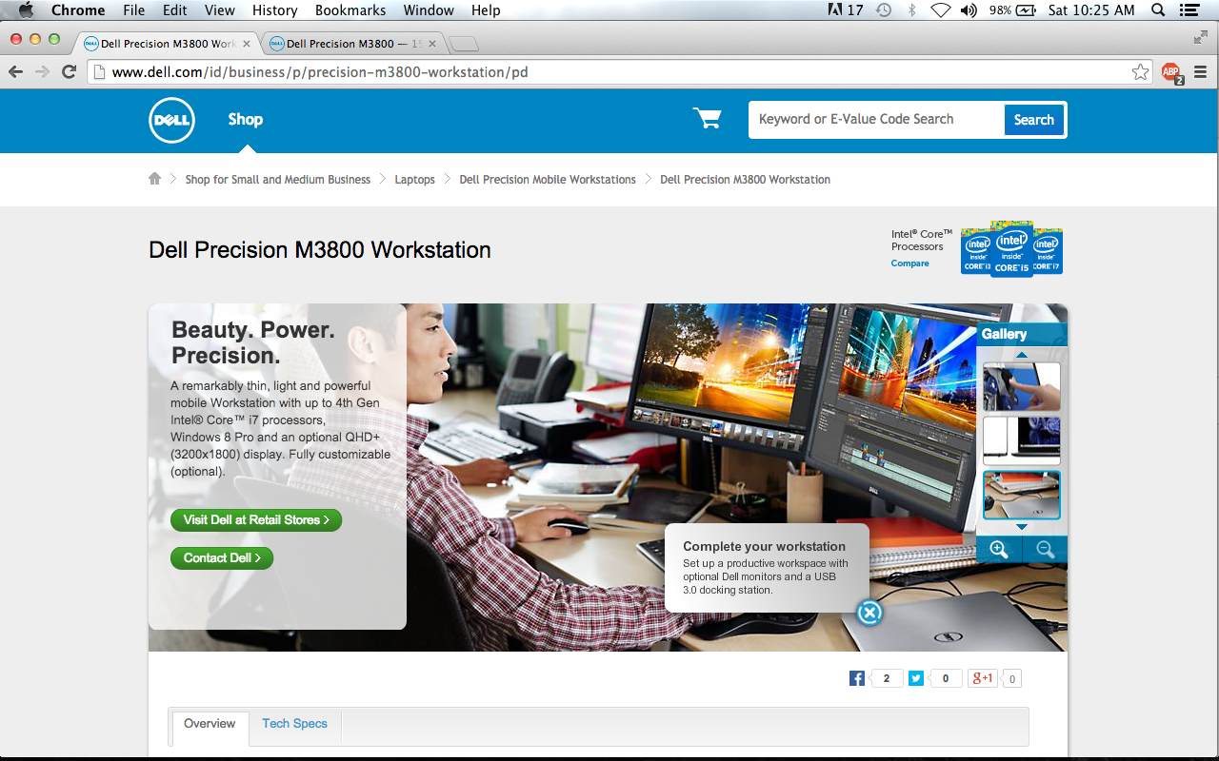Click the Search button

(x=1033, y=120)
